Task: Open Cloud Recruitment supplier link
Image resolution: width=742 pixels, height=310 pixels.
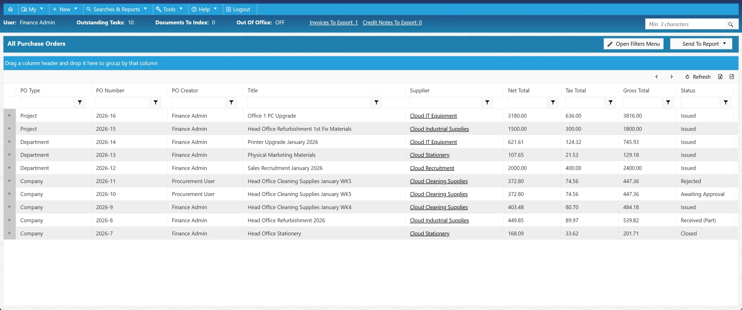Action: 432,168
